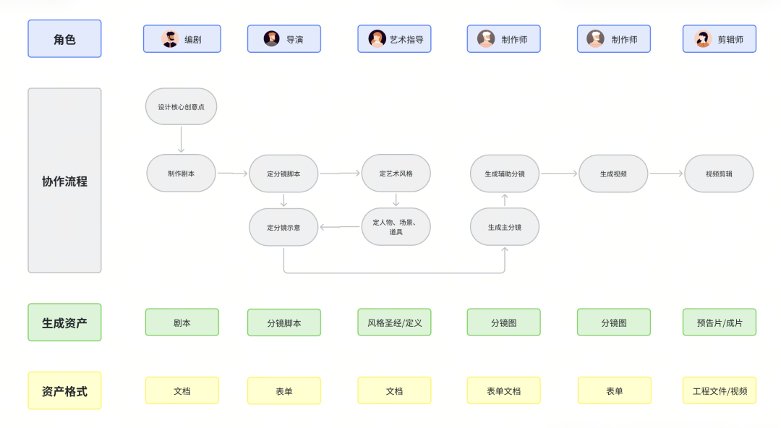
Task: Click the arrow from 制作剧本 to 定分镜脚本
Action: [232, 174]
